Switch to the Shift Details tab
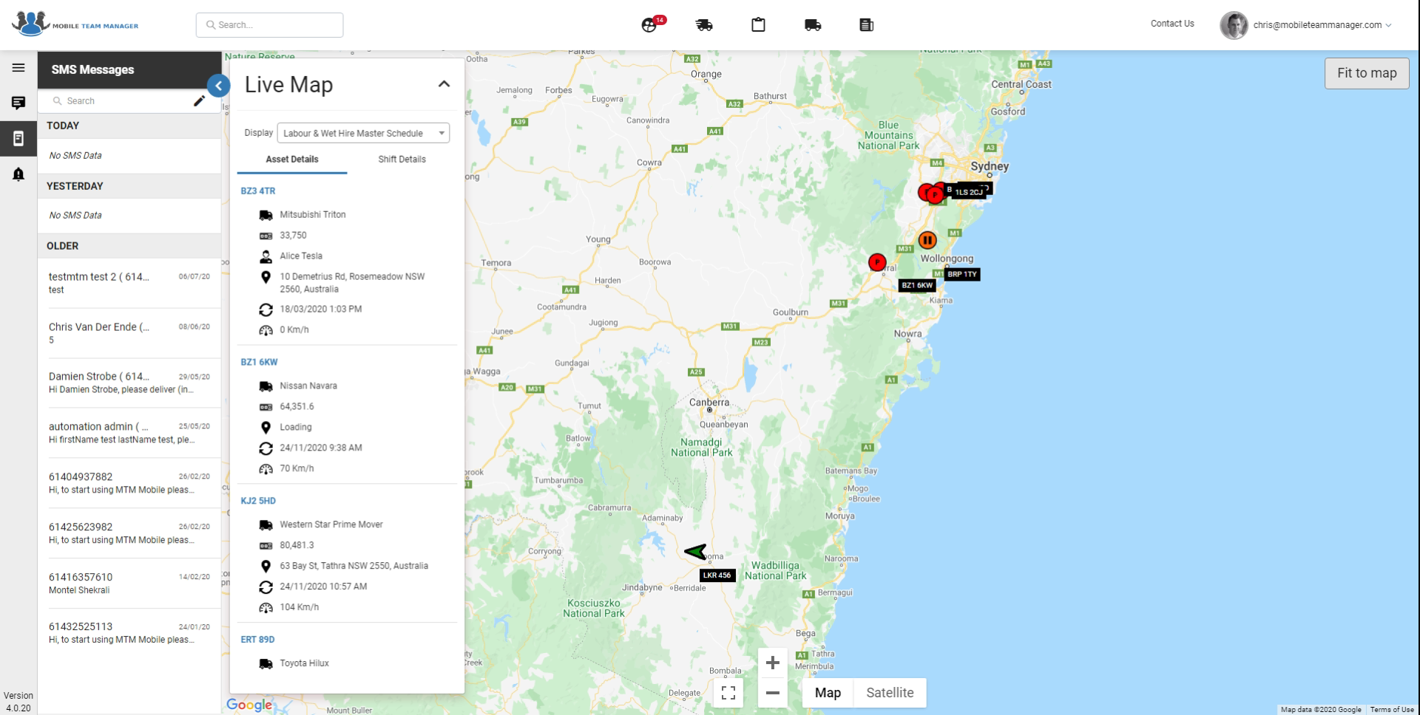 click(x=402, y=160)
